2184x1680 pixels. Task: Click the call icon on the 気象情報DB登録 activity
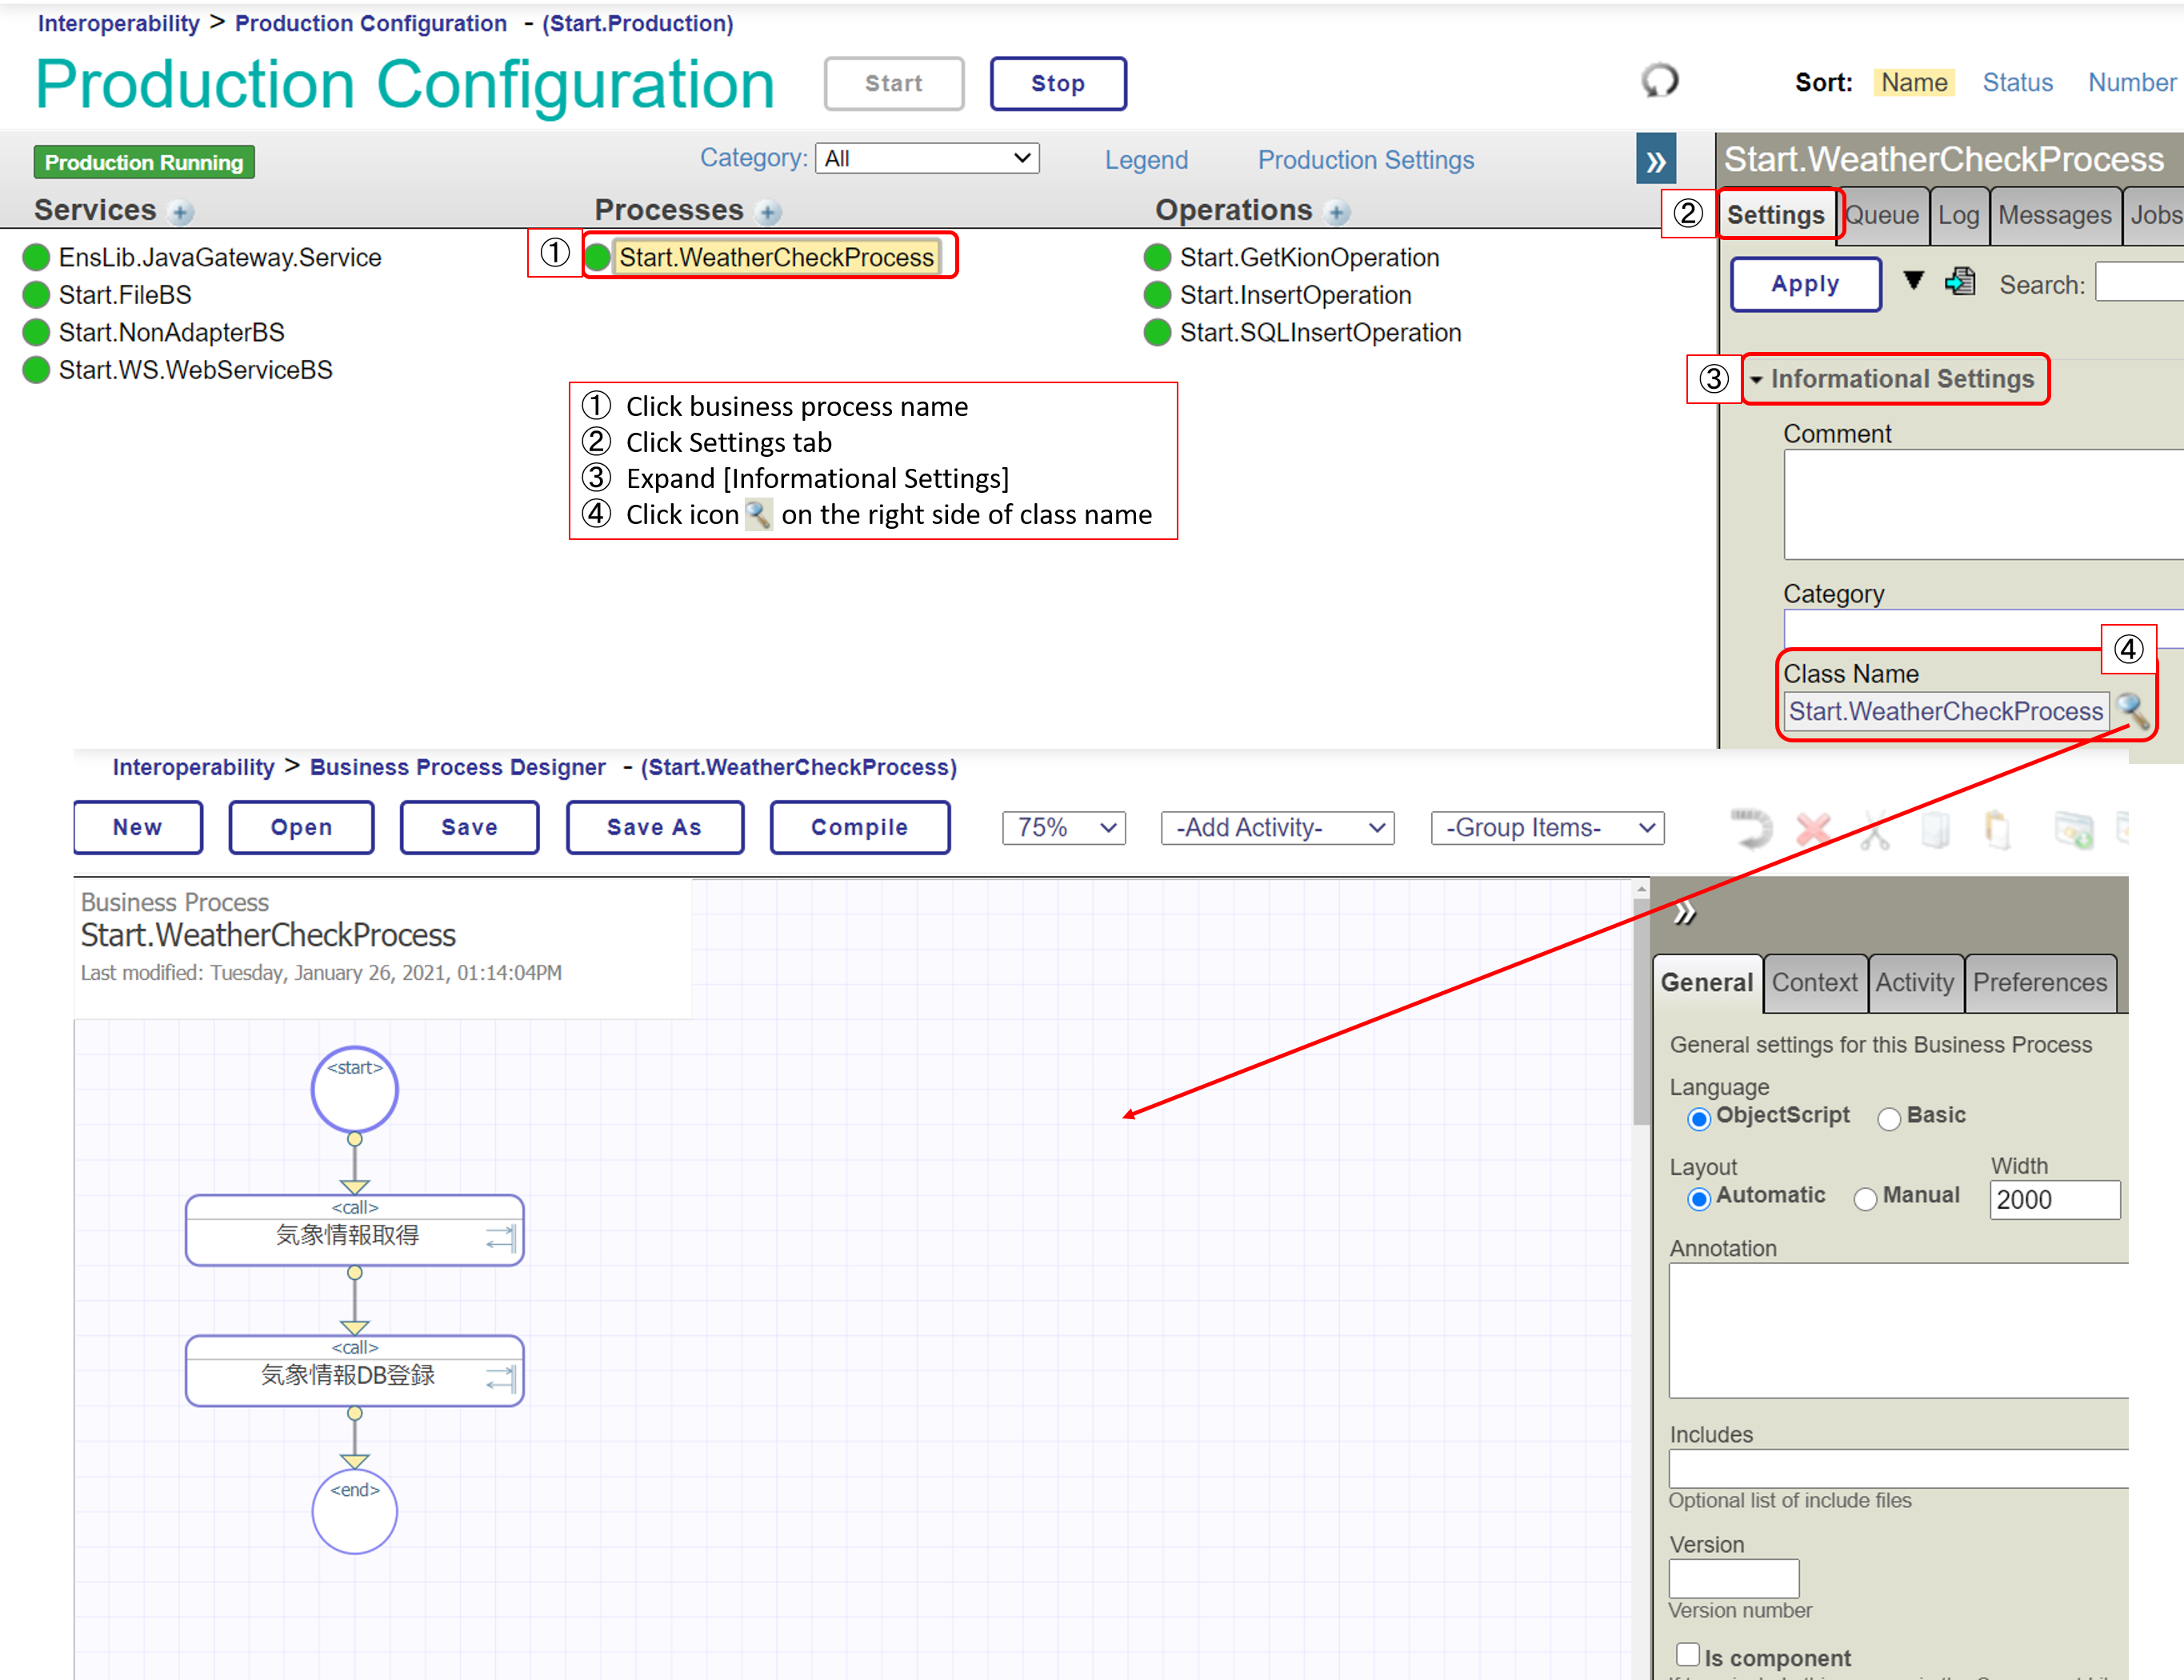[501, 1378]
